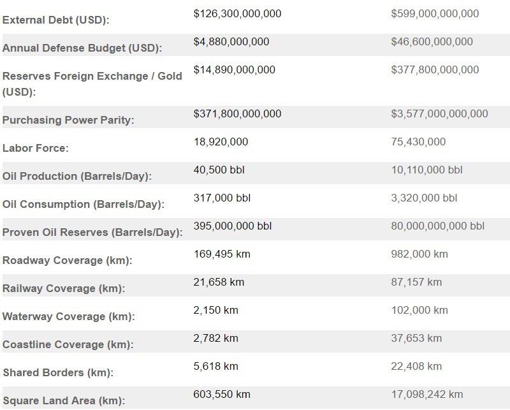This screenshot has height=410, width=510.
Task: Select the $46,600,000,000 defense budget value
Action: coord(432,41)
